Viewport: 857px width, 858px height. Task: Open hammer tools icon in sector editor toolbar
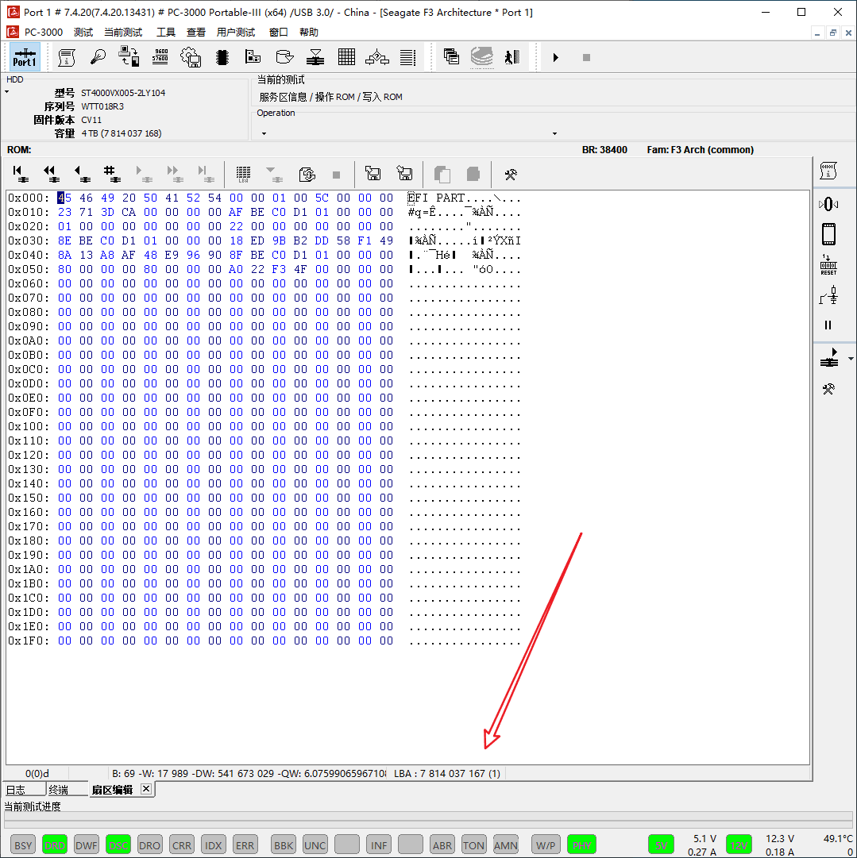(511, 175)
